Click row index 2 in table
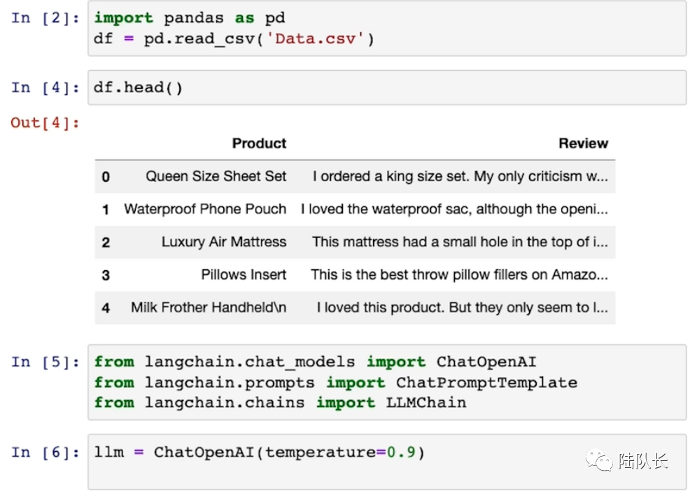Image resolution: width=690 pixels, height=491 pixels. 106,243
